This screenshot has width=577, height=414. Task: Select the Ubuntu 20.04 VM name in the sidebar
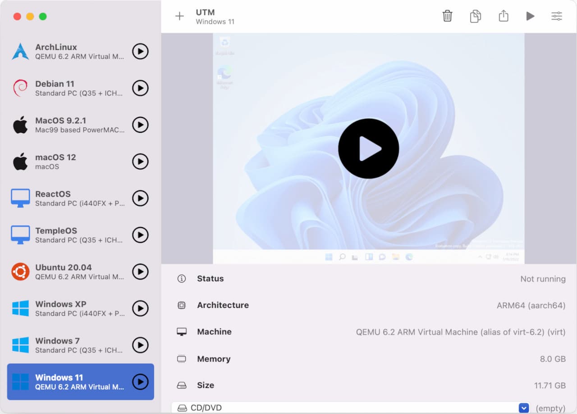(x=64, y=267)
